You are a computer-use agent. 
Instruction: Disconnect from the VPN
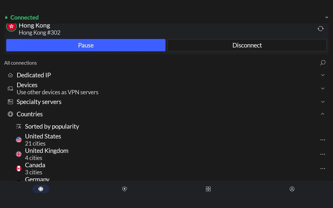[x=247, y=45]
